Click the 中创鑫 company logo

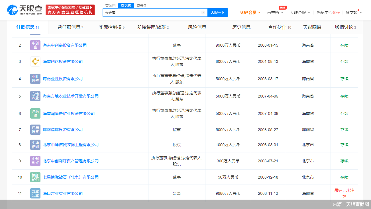[x=35, y=45]
